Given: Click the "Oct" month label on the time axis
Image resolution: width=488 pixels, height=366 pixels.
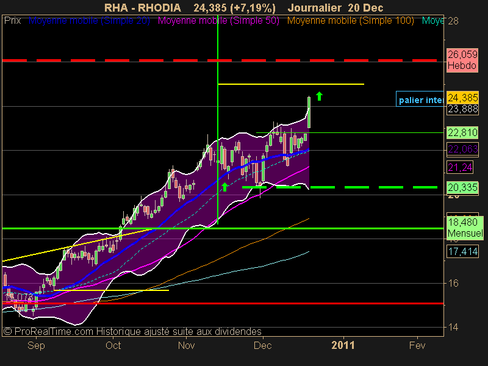Looking at the screenshot, I should click(x=113, y=345).
